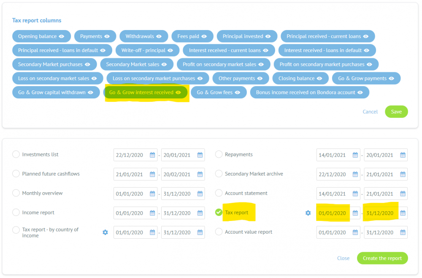Edit Planned future cashflows start date field

point(132,174)
